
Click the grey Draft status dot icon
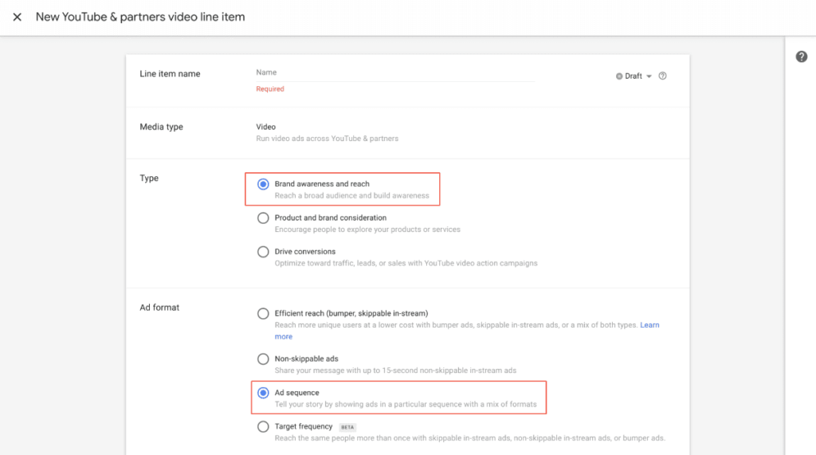point(619,76)
